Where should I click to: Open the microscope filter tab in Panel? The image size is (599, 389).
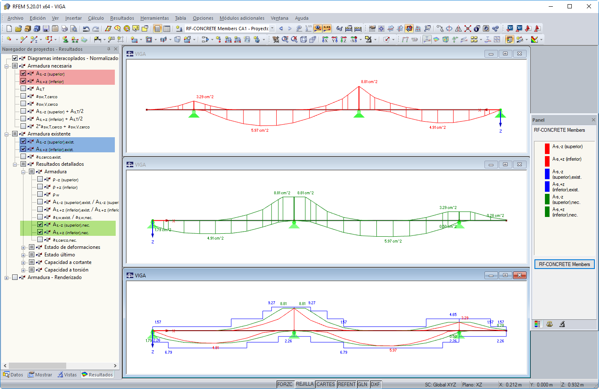(x=562, y=324)
